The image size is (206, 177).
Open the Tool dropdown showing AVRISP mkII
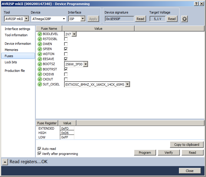click(17, 19)
